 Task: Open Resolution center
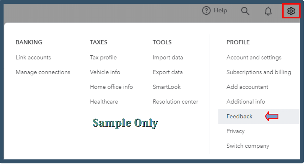click(x=175, y=101)
